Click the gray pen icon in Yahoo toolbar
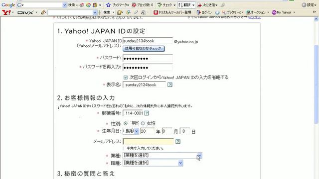The width and height of the screenshot is (319, 179). click(136, 12)
